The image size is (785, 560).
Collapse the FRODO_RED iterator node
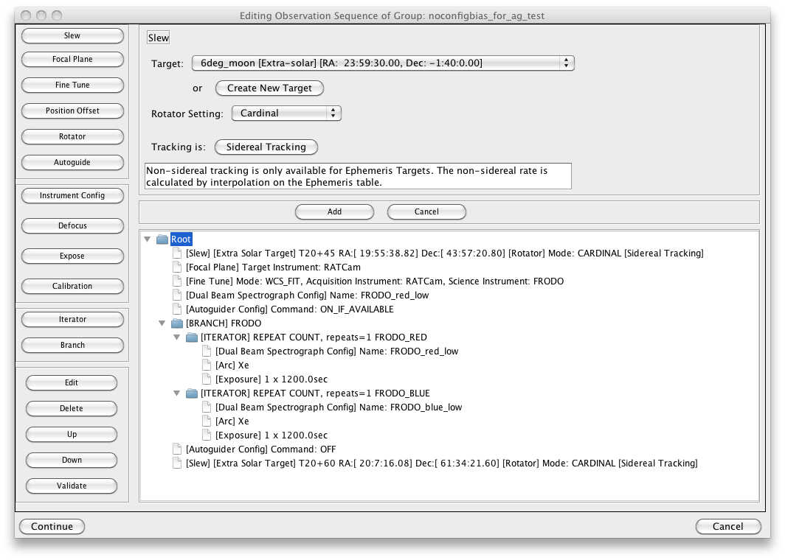pyautogui.click(x=176, y=337)
